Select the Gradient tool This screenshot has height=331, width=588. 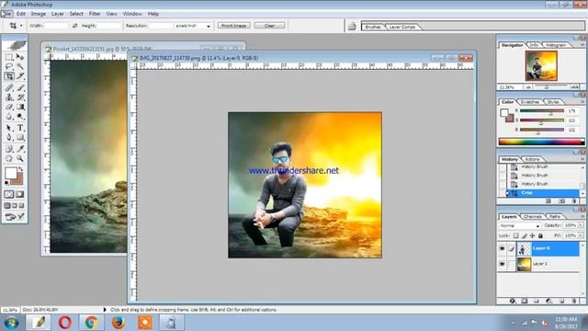(20, 107)
